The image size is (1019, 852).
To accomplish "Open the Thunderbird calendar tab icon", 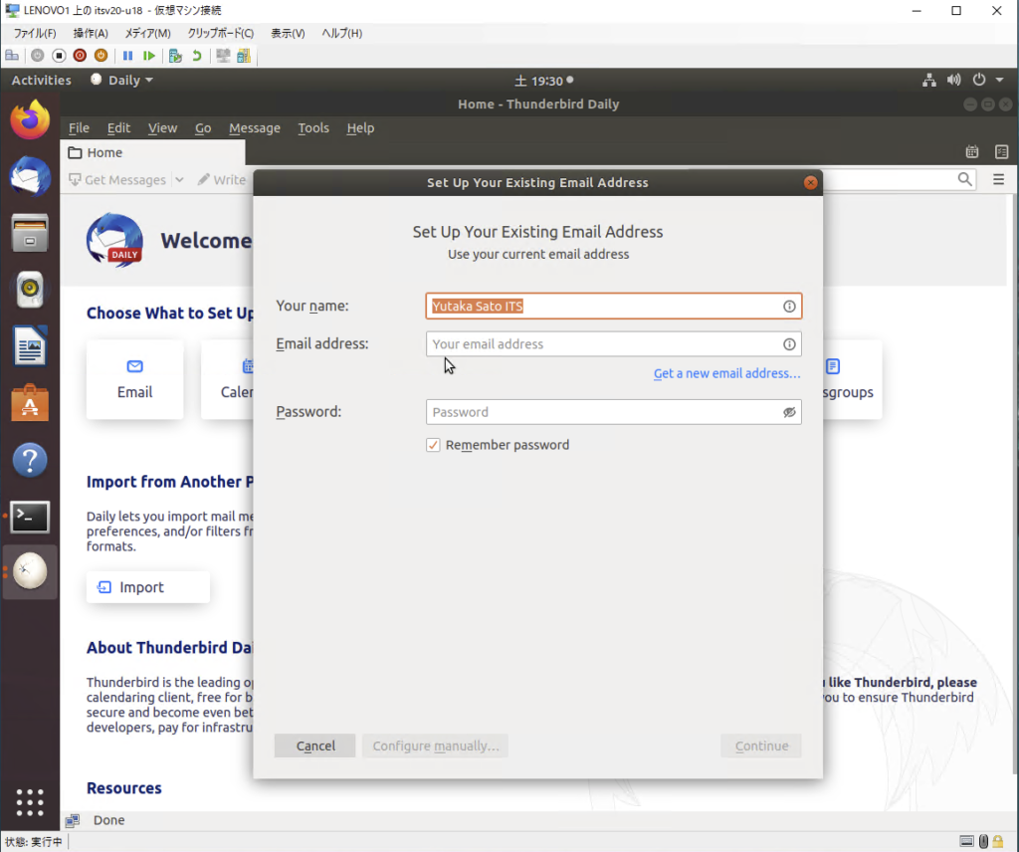I will [x=972, y=152].
